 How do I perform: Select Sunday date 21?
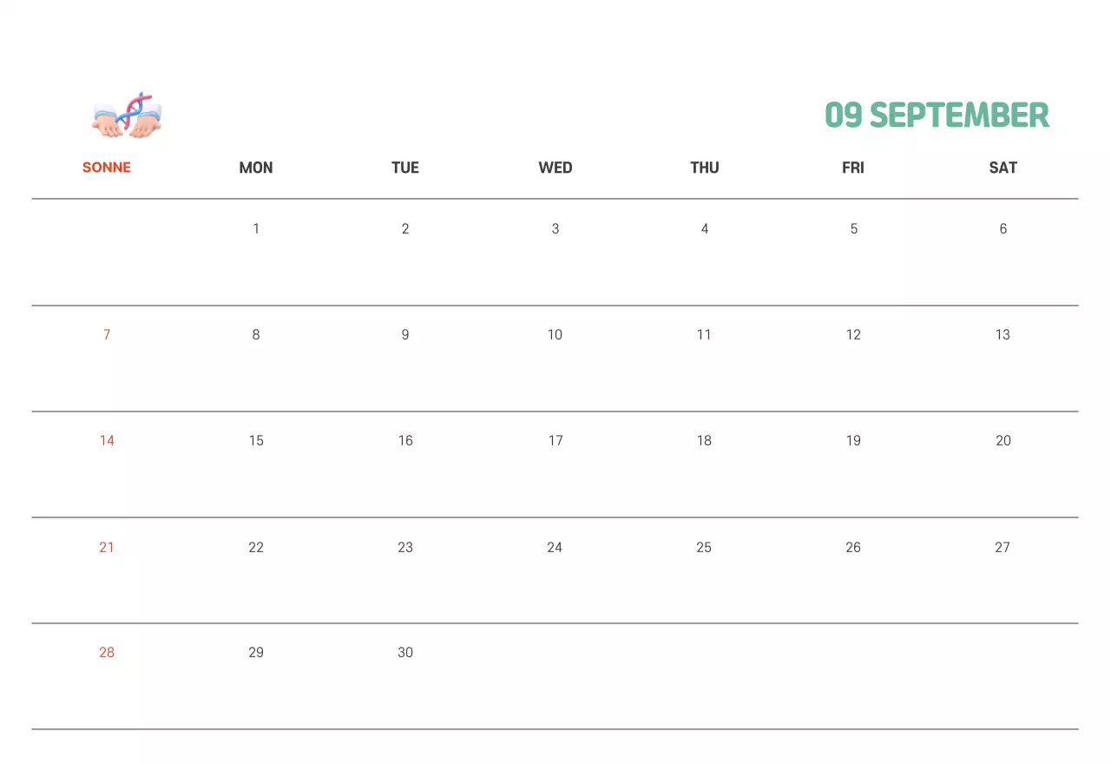tap(107, 547)
